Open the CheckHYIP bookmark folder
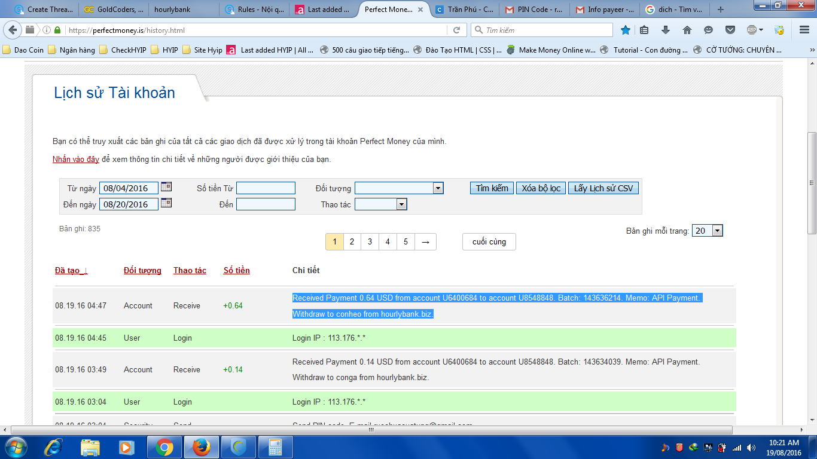The height and width of the screenshot is (459, 817). 123,50
